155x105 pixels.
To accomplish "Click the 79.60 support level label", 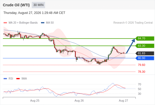I will (142, 65).
